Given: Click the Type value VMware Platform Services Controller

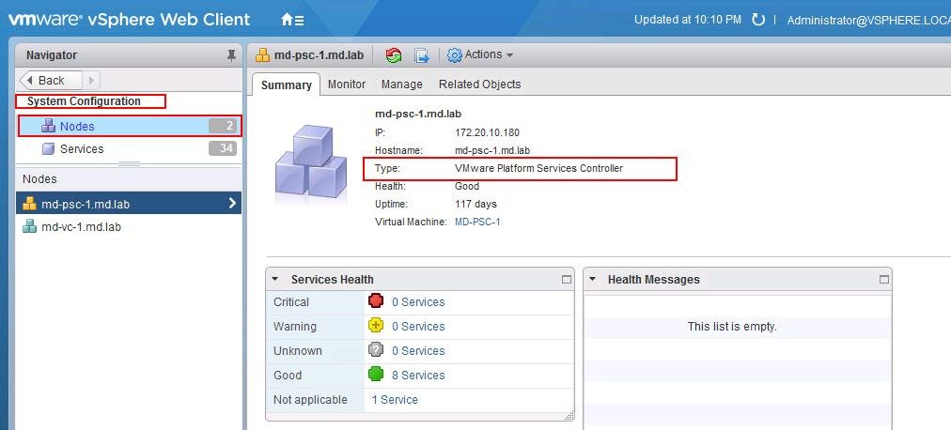Looking at the screenshot, I should 538,168.
